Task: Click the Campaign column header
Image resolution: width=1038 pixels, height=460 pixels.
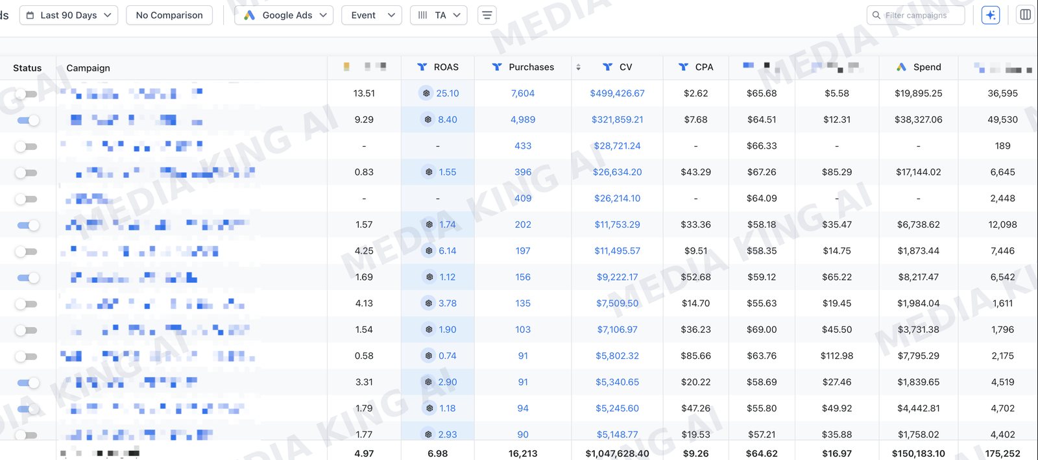Action: [x=88, y=68]
